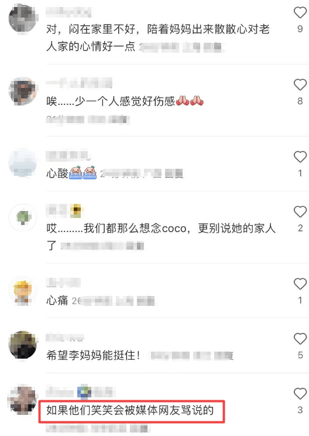
Task: Like the comment about 陪着妈妈出来散散心
Action: [x=300, y=12]
